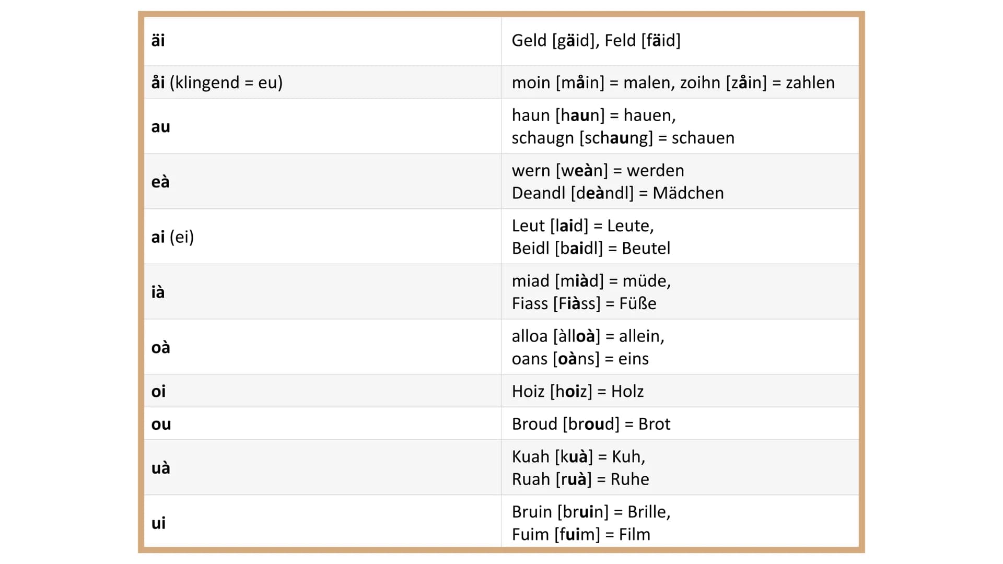Viewport: 1003px width, 564px height.
Task: Click the 'oà' row label
Action: [x=160, y=347]
